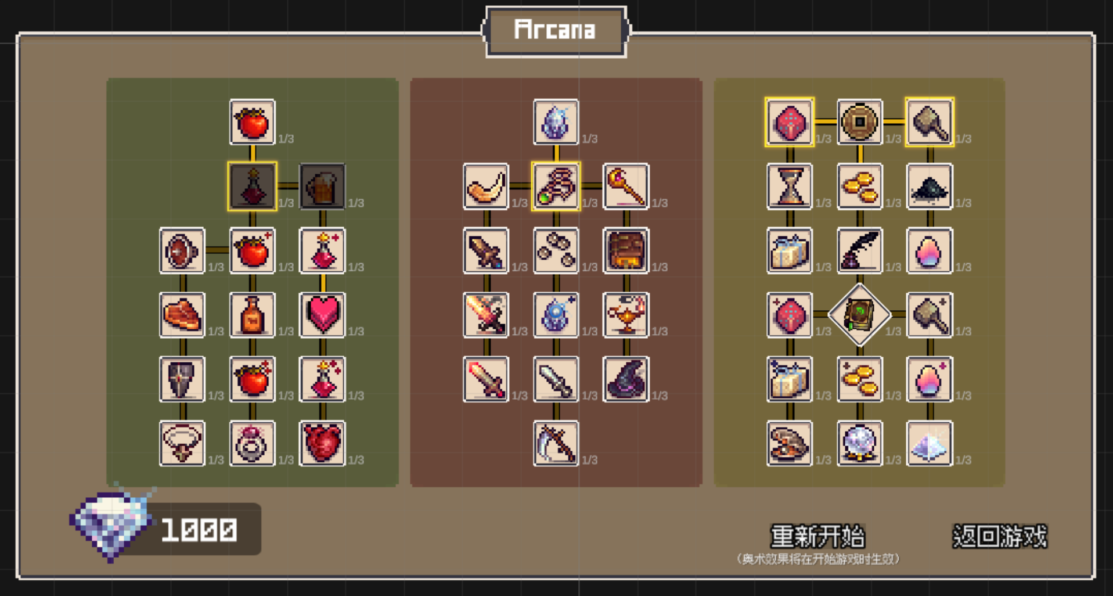Pick the crystal ball skill node
Image resolution: width=1113 pixels, height=596 pixels.
tap(859, 443)
